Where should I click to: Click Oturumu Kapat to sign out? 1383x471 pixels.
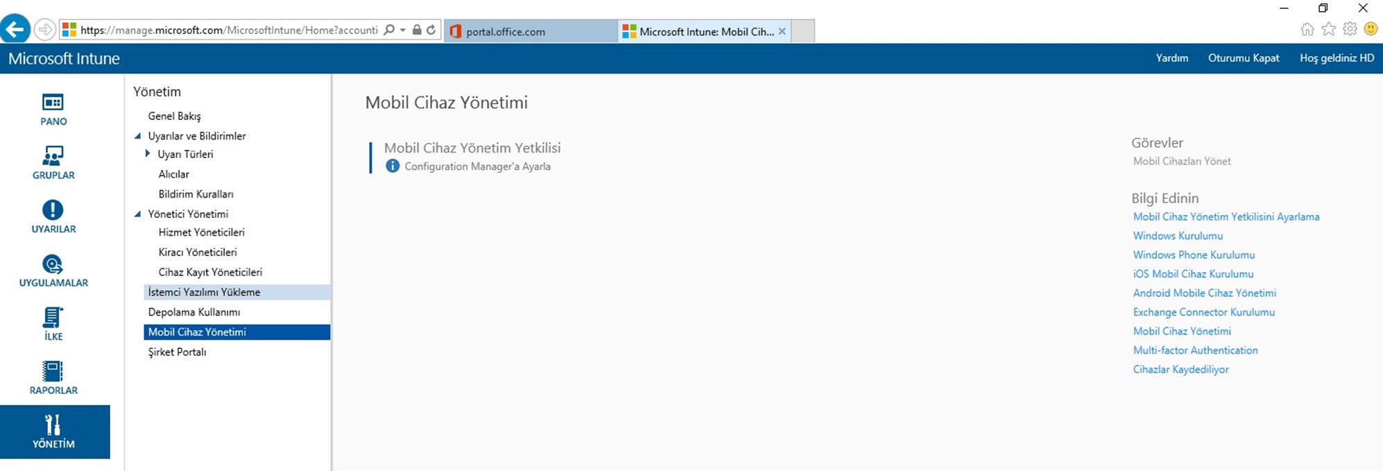(1244, 58)
